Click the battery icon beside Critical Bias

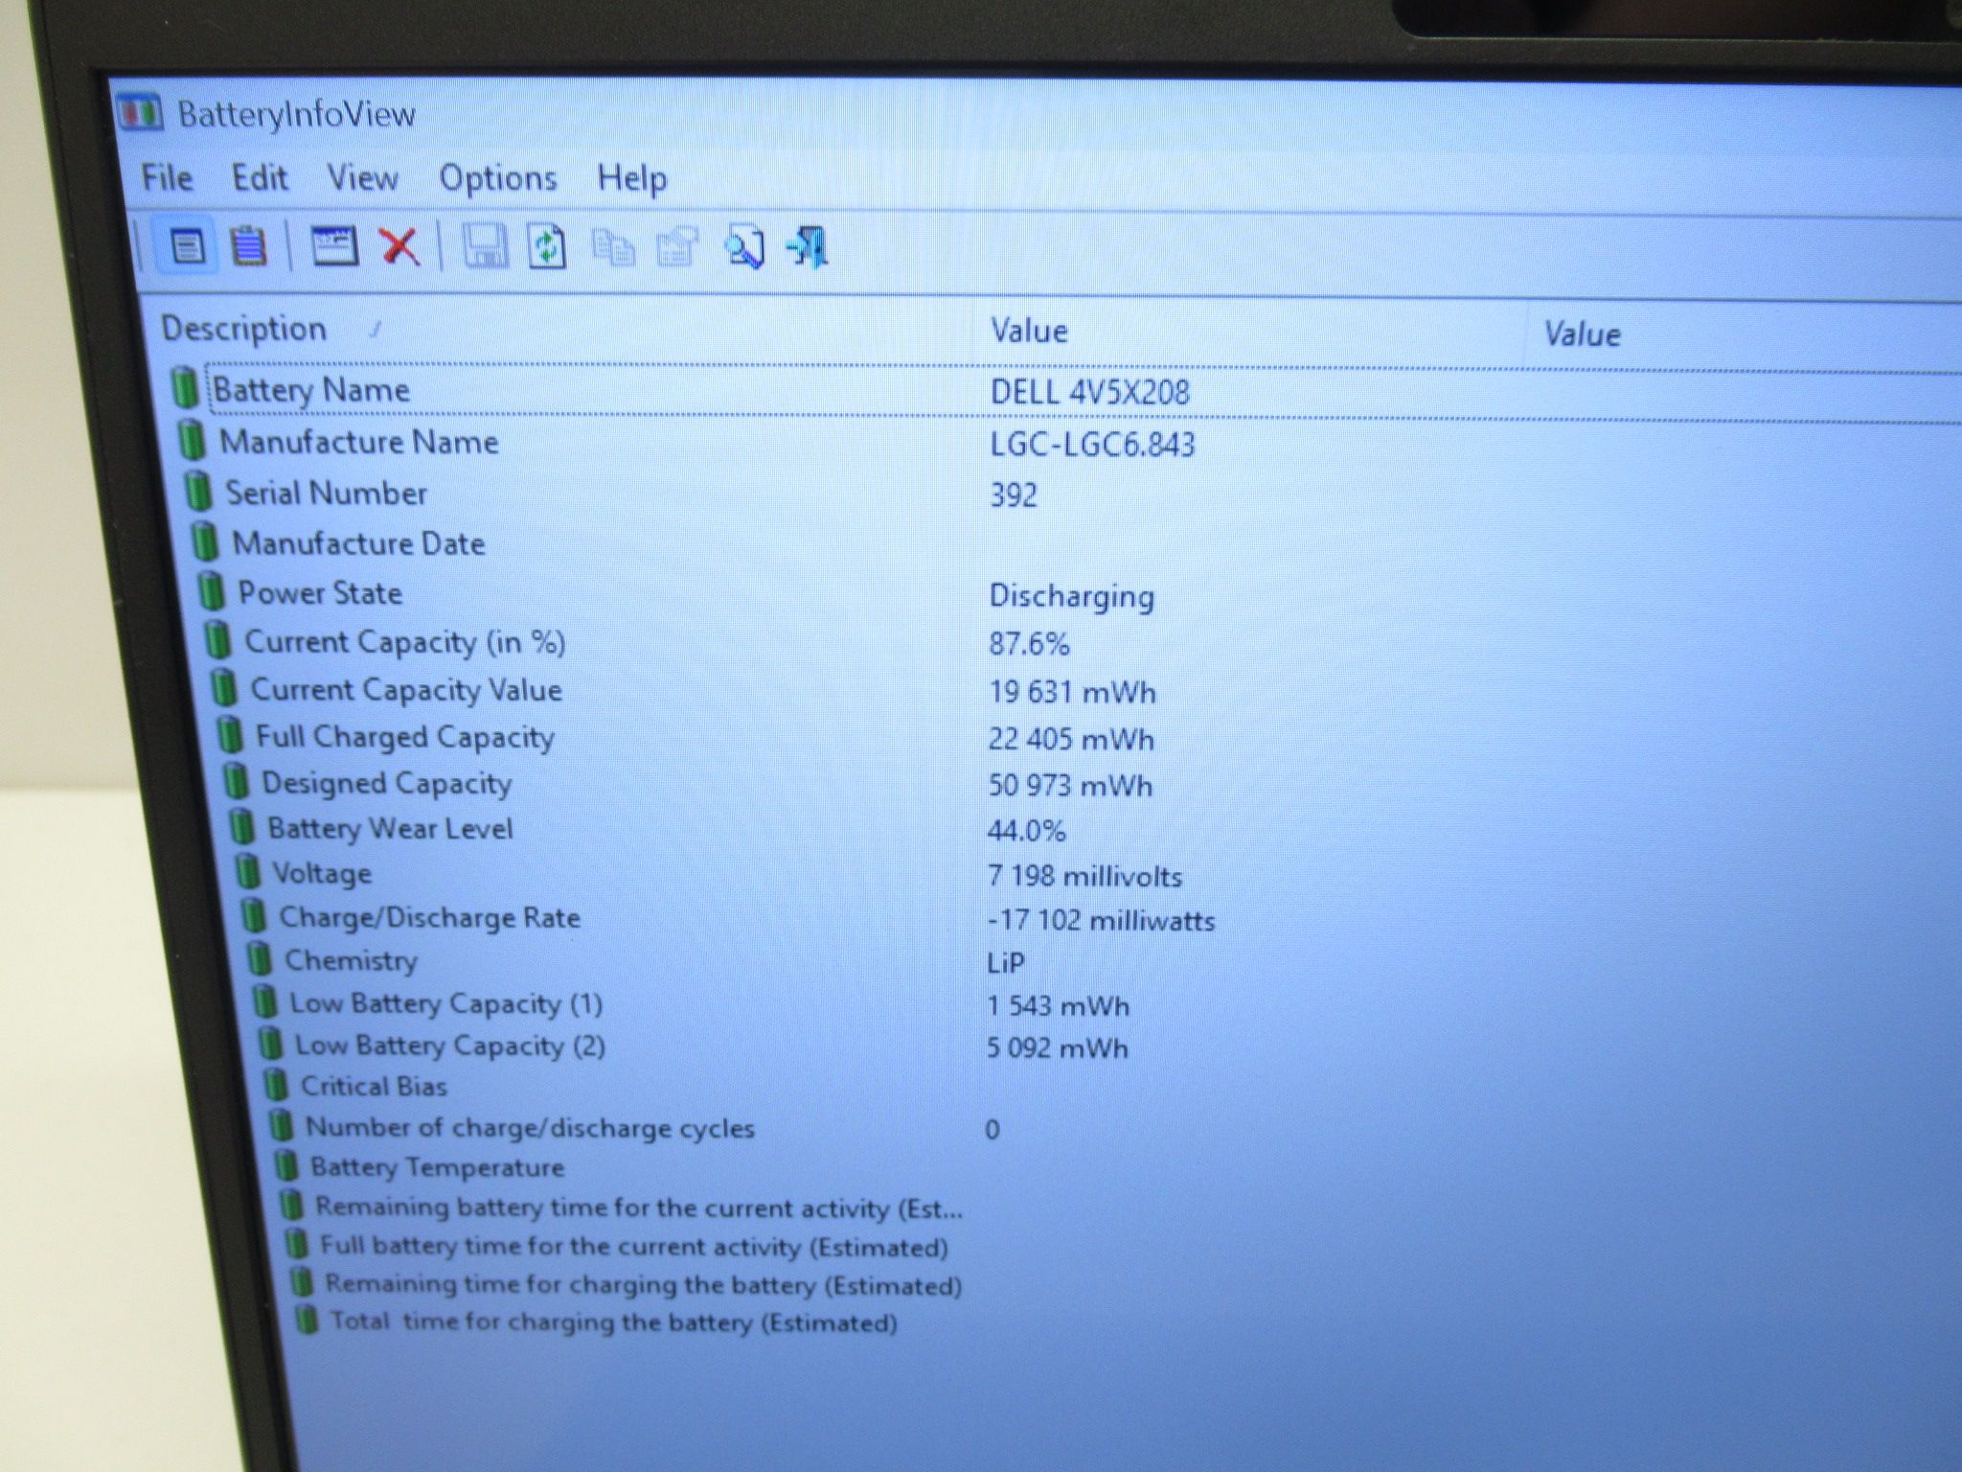pyautogui.click(x=275, y=1085)
